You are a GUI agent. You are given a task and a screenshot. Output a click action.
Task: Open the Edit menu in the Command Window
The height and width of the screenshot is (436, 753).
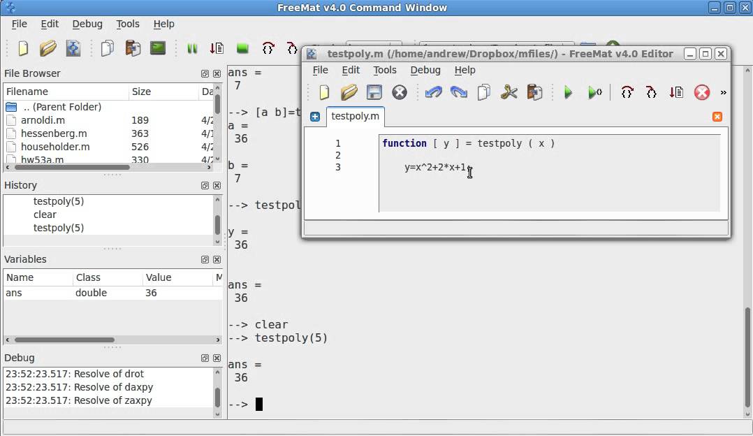pos(50,24)
